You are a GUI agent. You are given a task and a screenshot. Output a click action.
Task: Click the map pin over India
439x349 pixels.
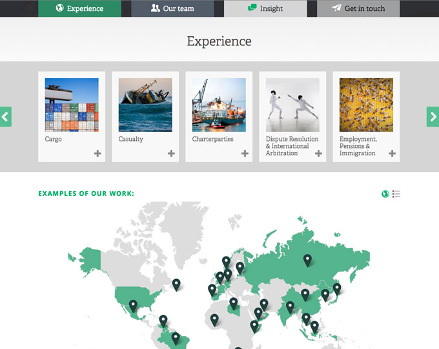click(x=290, y=307)
